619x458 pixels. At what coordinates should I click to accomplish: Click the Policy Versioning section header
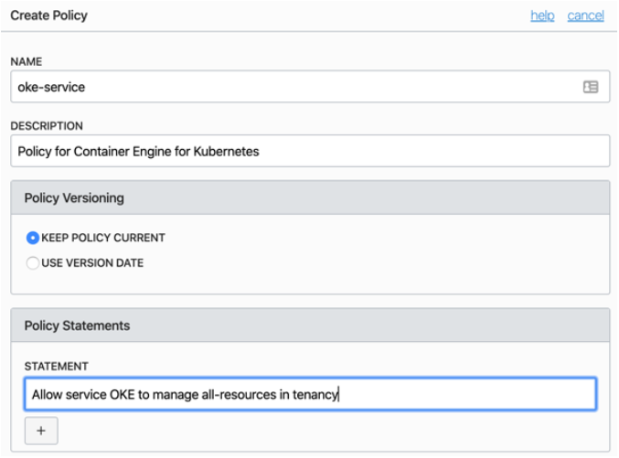pyautogui.click(x=74, y=197)
